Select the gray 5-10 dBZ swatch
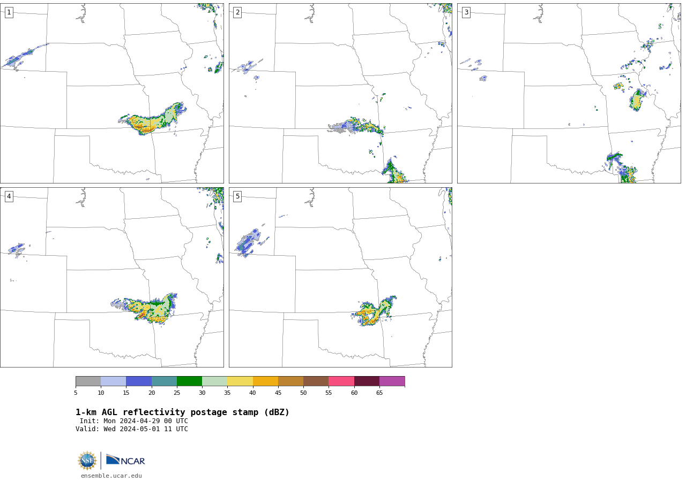The image size is (686, 482). pos(88,381)
